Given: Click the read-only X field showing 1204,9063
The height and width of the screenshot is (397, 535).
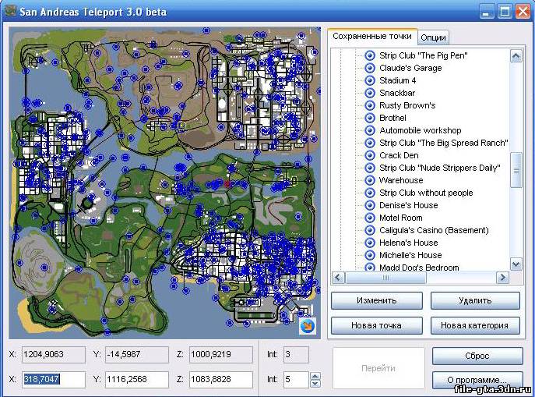Looking at the screenshot, I should pos(54,354).
